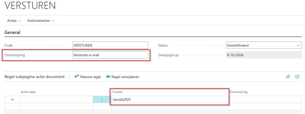The image size is (305, 114).
Task: Expand the Automatiseren menu
Action: (41, 21)
